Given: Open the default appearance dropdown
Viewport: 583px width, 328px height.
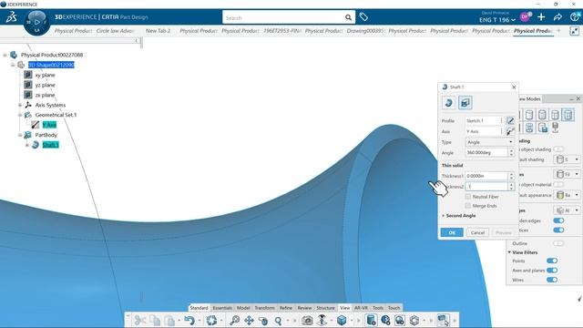Looking at the screenshot, I should [567, 195].
